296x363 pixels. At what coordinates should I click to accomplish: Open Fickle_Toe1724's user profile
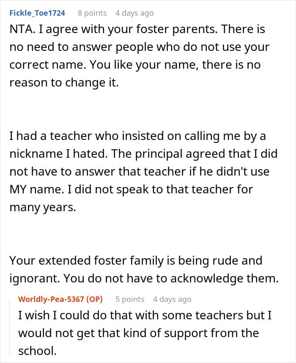37,13
